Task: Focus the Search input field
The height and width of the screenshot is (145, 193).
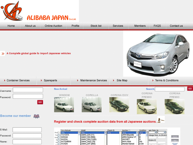Action: tap(170, 89)
